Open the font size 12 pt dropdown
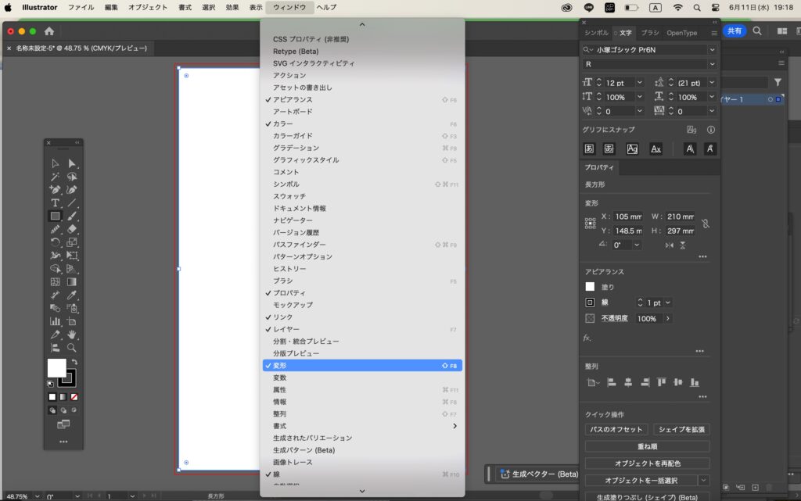This screenshot has width=801, height=501. point(639,83)
